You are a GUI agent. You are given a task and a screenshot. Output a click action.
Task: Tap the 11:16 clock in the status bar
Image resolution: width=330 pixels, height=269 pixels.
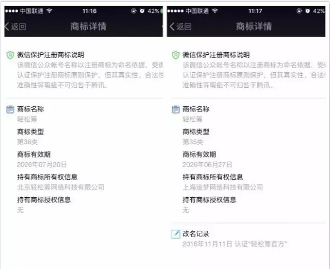[89, 11]
